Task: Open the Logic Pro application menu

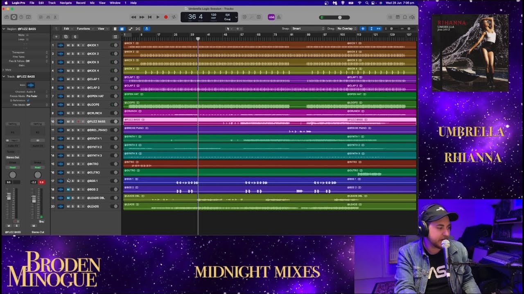Action: 19,3
